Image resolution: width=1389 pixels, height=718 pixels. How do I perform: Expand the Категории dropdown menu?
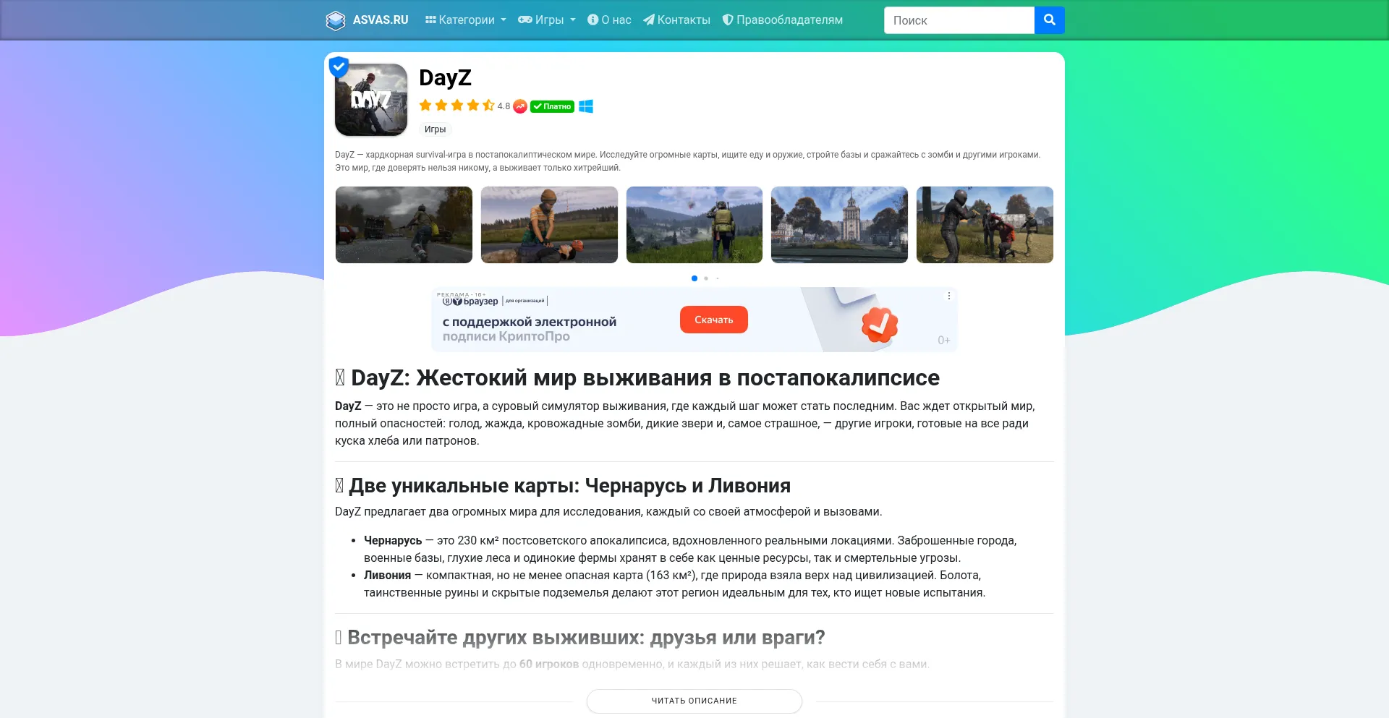[465, 20]
